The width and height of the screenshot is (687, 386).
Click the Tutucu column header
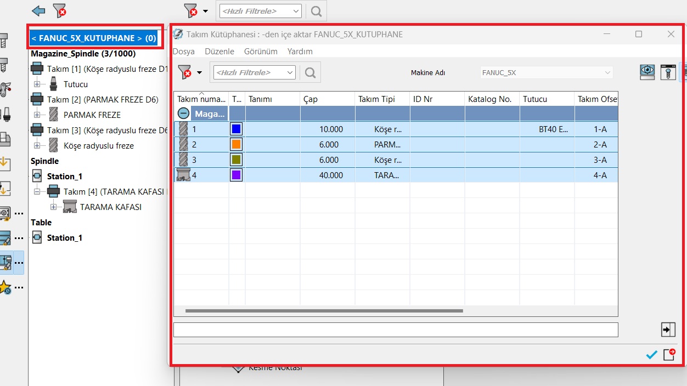[x=547, y=99]
